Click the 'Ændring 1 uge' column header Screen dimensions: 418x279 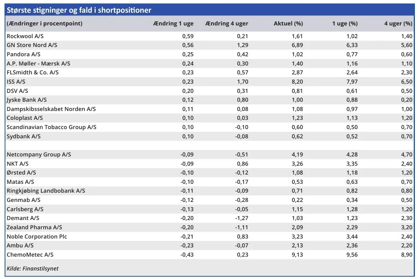[173, 24]
